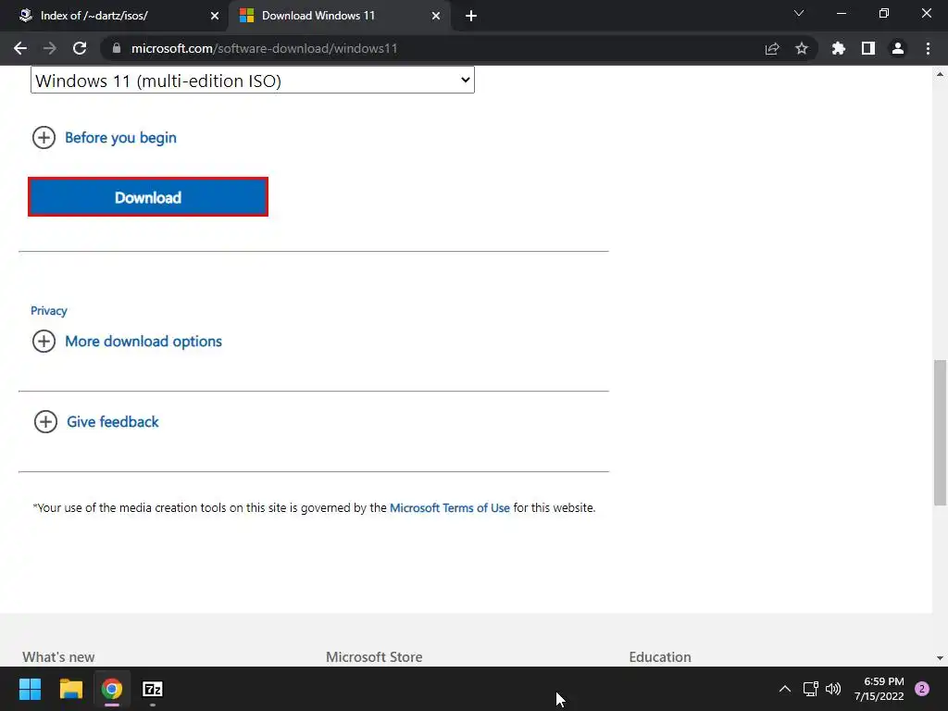Open the Chrome profile menu
The image size is (948, 711).
coord(898,48)
